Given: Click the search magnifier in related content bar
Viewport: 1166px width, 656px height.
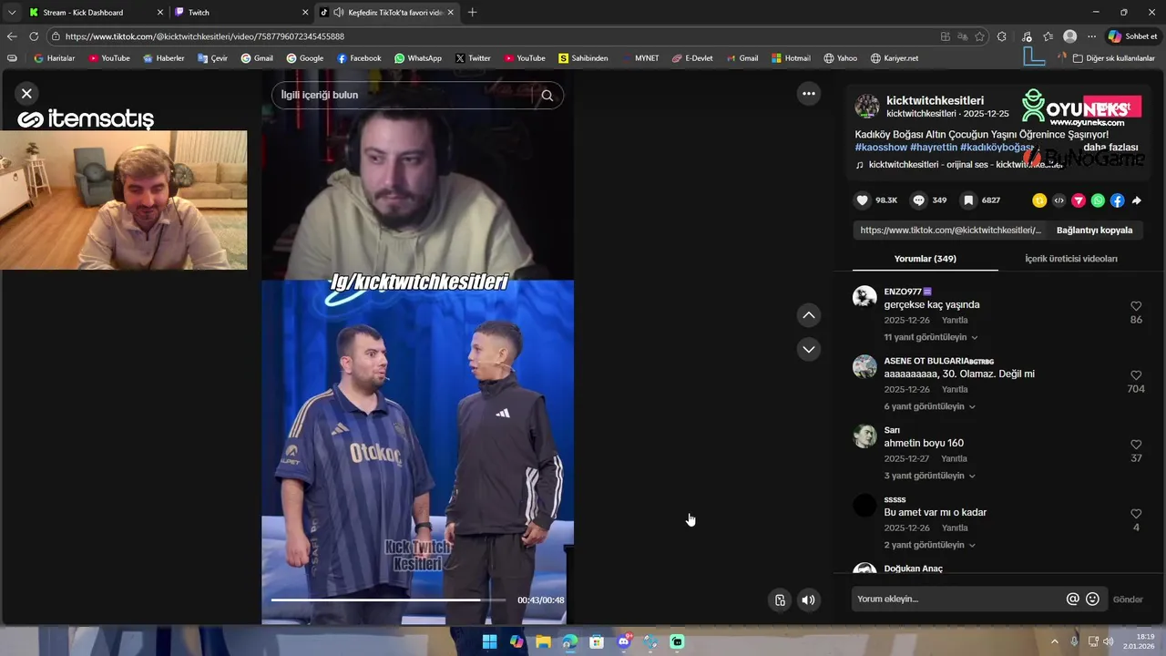Looking at the screenshot, I should [x=547, y=95].
